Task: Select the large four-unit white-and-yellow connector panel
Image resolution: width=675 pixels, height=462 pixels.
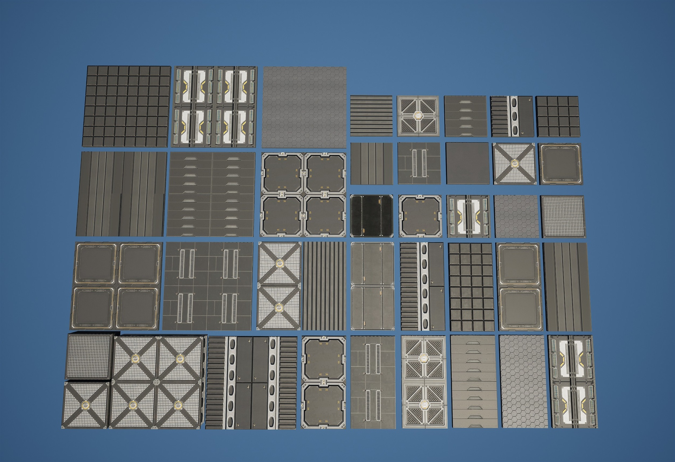Action: pos(214,106)
